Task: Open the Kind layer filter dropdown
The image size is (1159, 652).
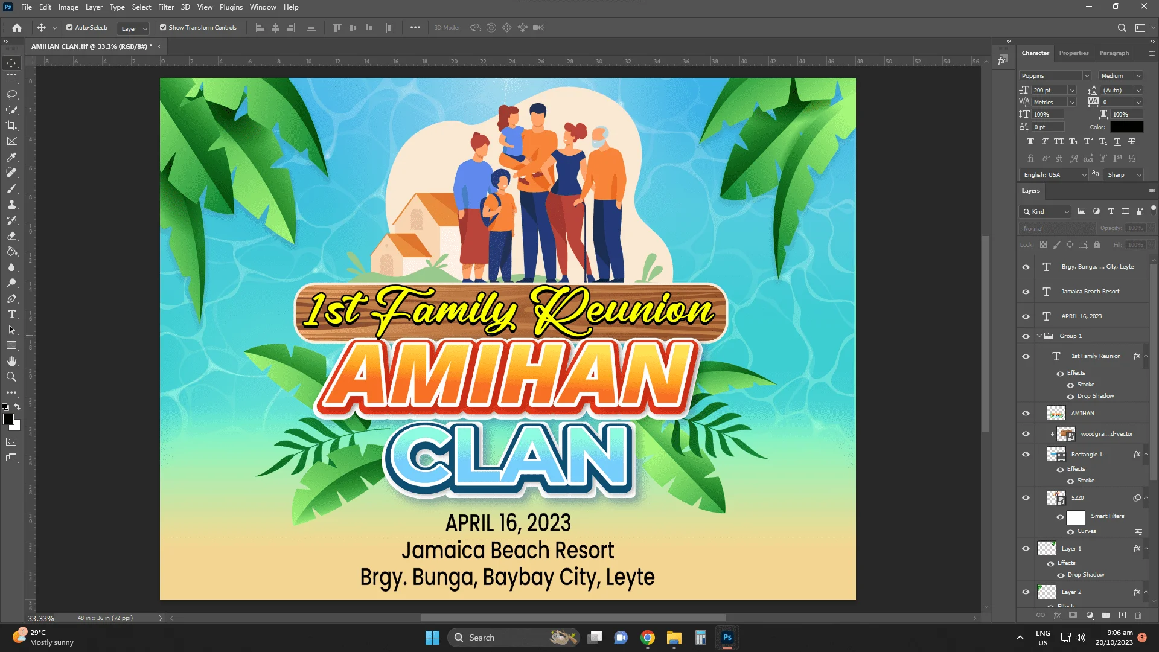Action: [1046, 212]
